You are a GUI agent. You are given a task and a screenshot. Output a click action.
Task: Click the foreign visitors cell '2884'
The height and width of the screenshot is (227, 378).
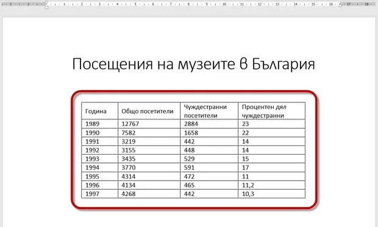tap(209, 124)
